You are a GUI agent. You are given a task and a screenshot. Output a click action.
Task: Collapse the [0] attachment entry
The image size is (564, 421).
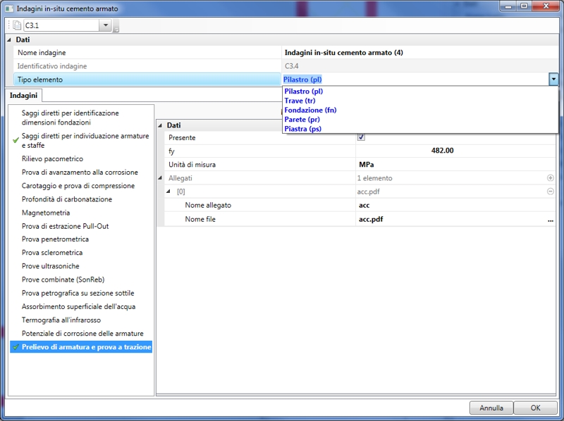click(168, 191)
